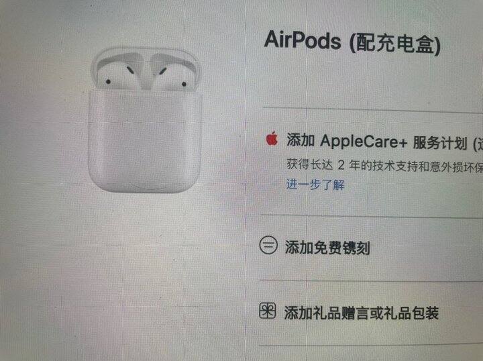Click the gift box icon

[268, 311]
